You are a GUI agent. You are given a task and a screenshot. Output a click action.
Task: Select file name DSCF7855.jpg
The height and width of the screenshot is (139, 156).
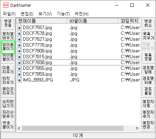click(x=37, y=68)
